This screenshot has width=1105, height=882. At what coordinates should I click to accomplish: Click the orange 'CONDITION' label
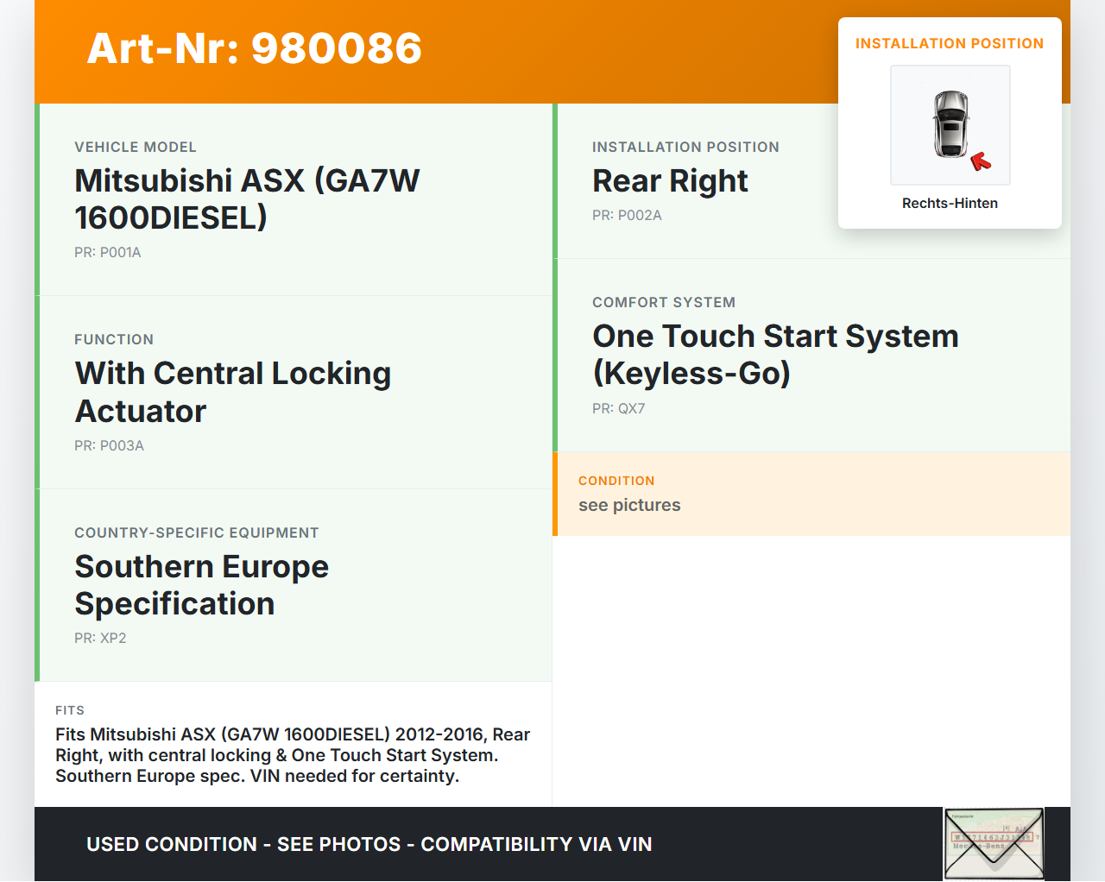[x=616, y=481]
